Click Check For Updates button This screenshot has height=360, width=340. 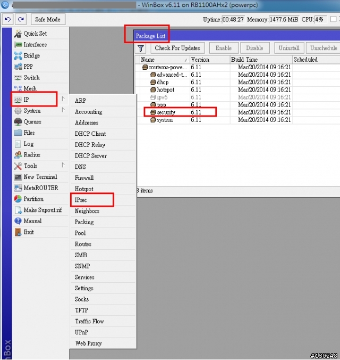177,48
